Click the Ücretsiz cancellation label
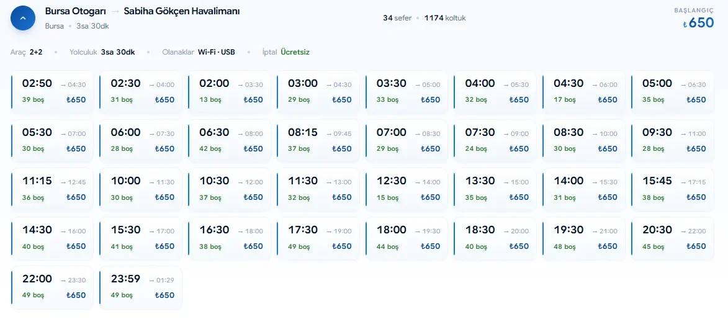The width and height of the screenshot is (728, 319). coord(295,52)
